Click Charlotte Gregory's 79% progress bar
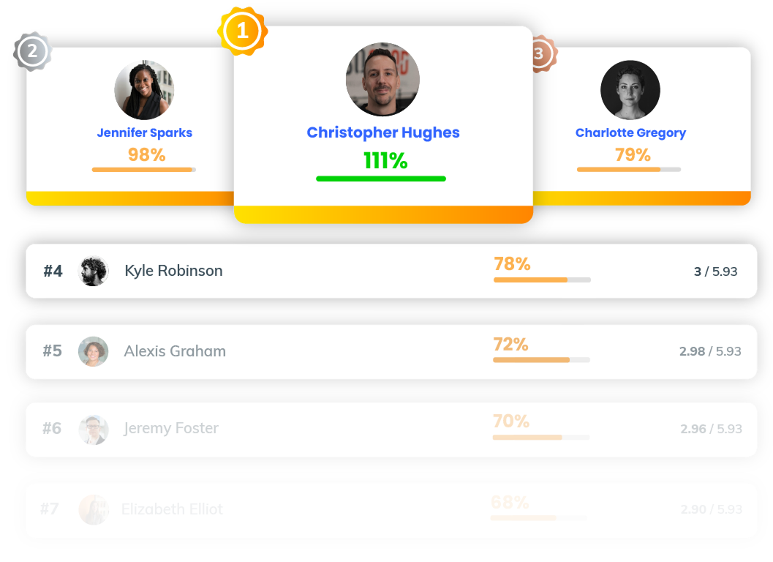The width and height of the screenshot is (773, 562). point(630,170)
